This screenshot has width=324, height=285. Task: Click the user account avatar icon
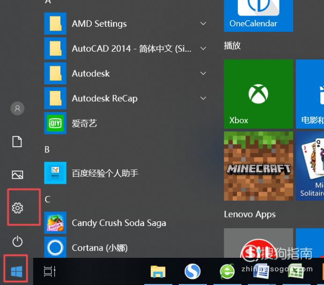pyautogui.click(x=17, y=108)
